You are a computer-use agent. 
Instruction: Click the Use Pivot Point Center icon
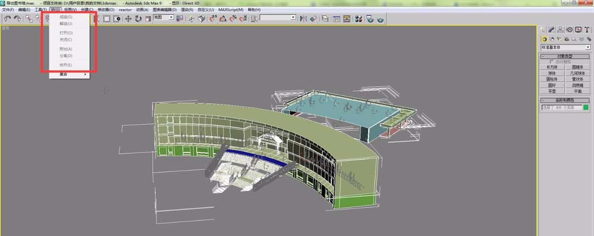[179, 18]
